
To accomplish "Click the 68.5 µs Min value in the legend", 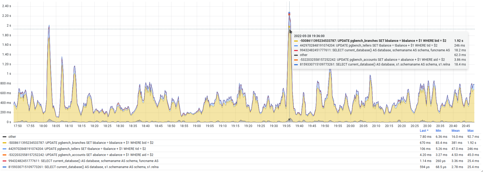I will [441, 167].
